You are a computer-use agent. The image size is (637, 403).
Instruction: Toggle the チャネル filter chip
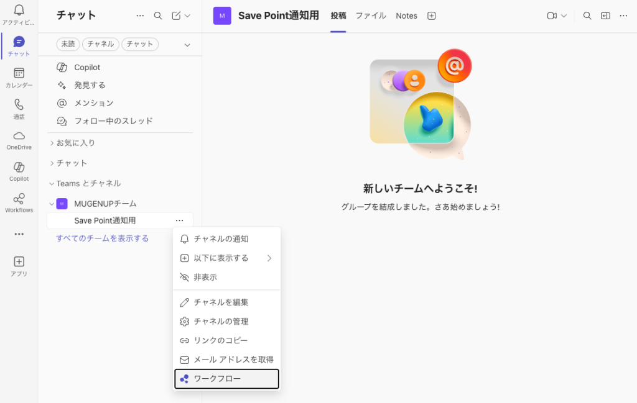click(101, 44)
